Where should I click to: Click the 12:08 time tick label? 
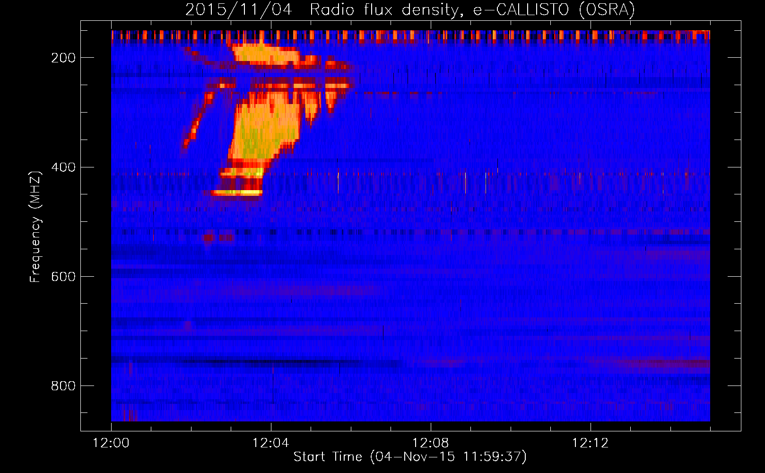coord(431,443)
